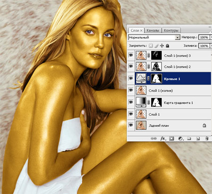Select layer named Карта градиента 1
This screenshot has width=212, height=194.
179,103
